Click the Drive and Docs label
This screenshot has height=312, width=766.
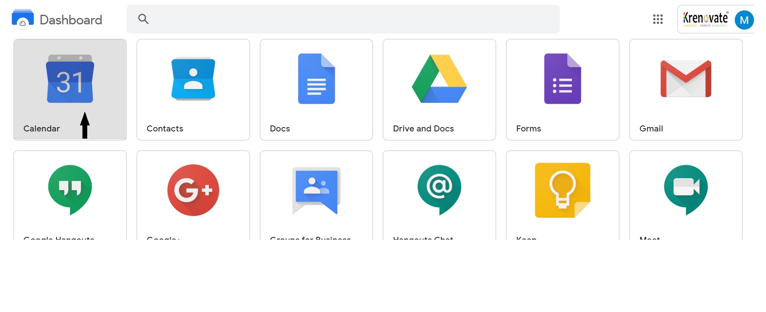pyautogui.click(x=423, y=129)
